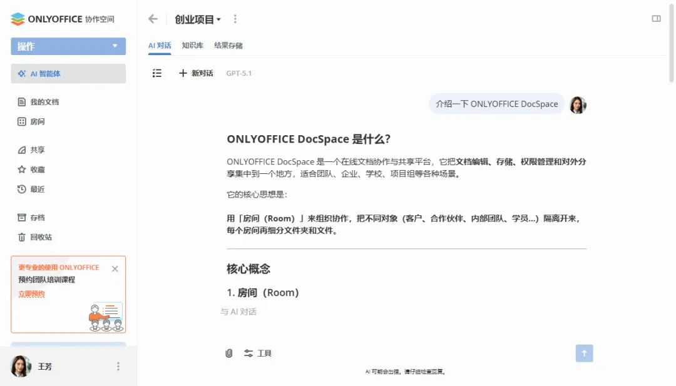
Task: Click the 收藏 star icon
Action: point(21,170)
